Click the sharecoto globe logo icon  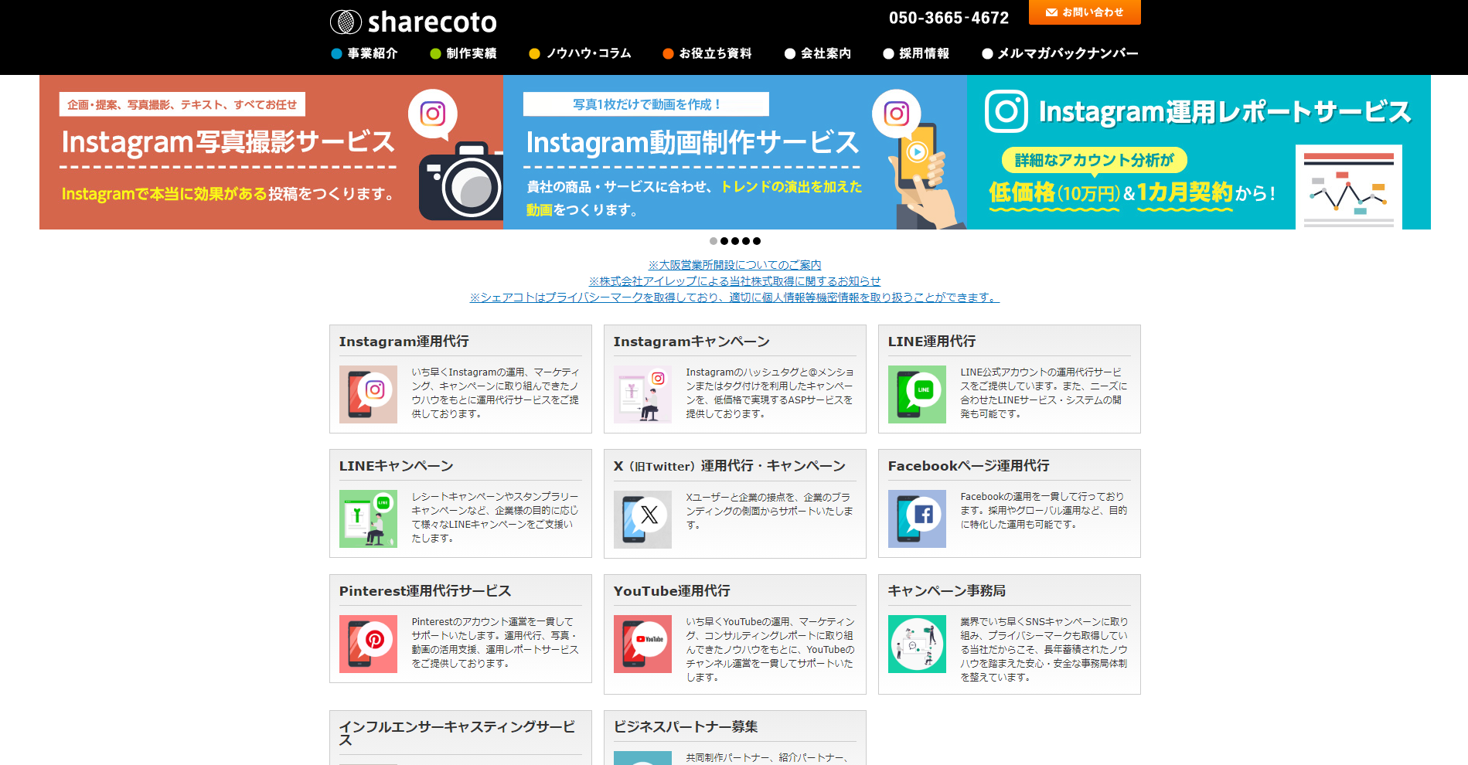346,22
